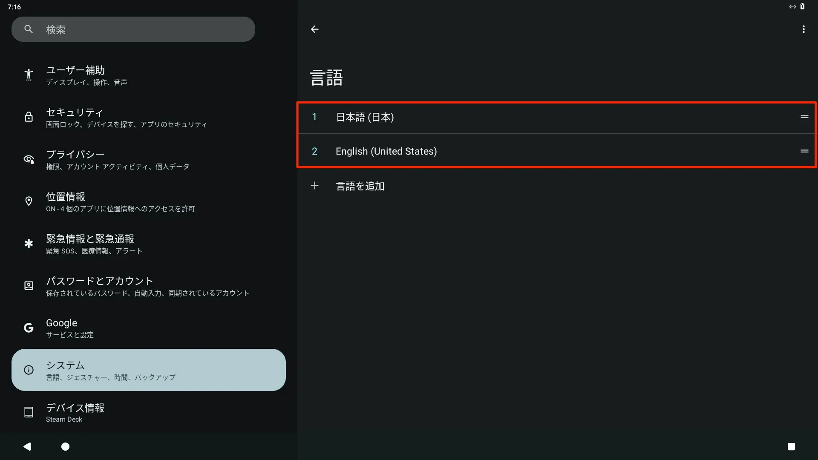Click the plus icon beside 言語を追加

314,186
